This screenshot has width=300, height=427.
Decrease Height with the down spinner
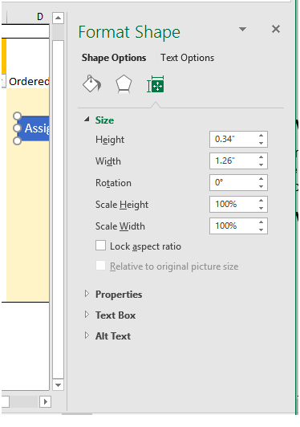(261, 143)
